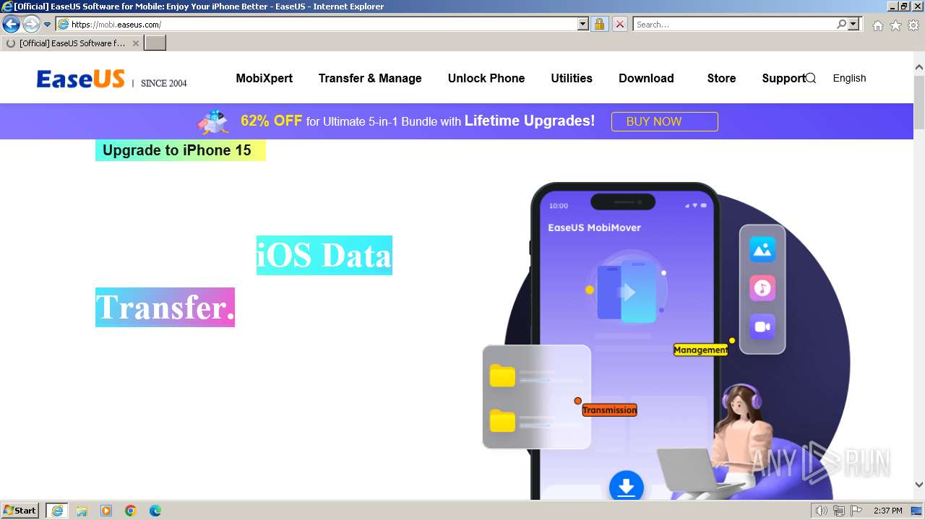Click the music icon in phone graphic
925x520 pixels.
762,288
